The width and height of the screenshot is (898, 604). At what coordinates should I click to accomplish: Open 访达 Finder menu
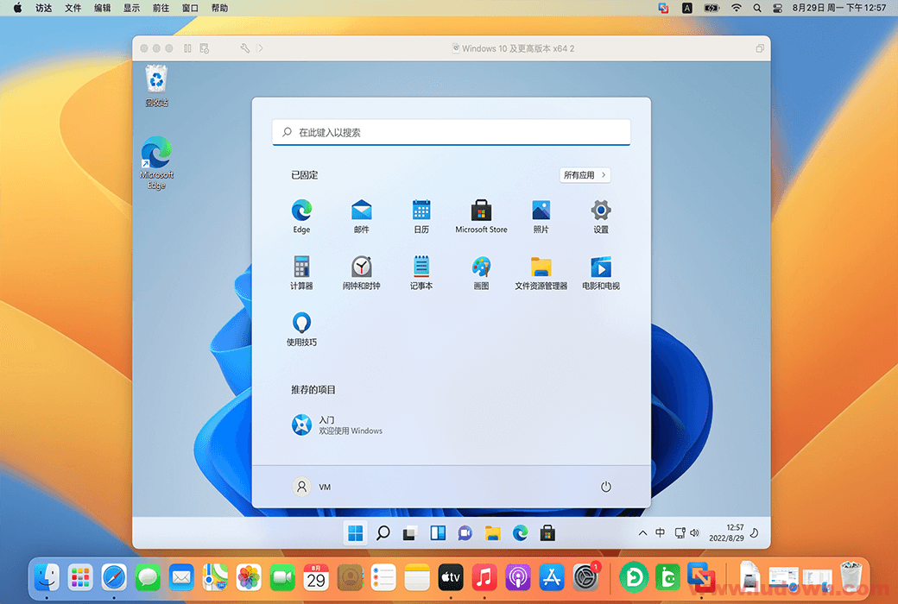pyautogui.click(x=43, y=8)
